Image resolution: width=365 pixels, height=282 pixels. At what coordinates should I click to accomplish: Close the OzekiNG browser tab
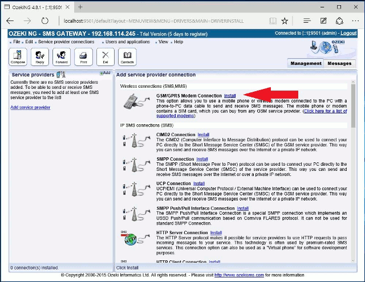pos(67,7)
